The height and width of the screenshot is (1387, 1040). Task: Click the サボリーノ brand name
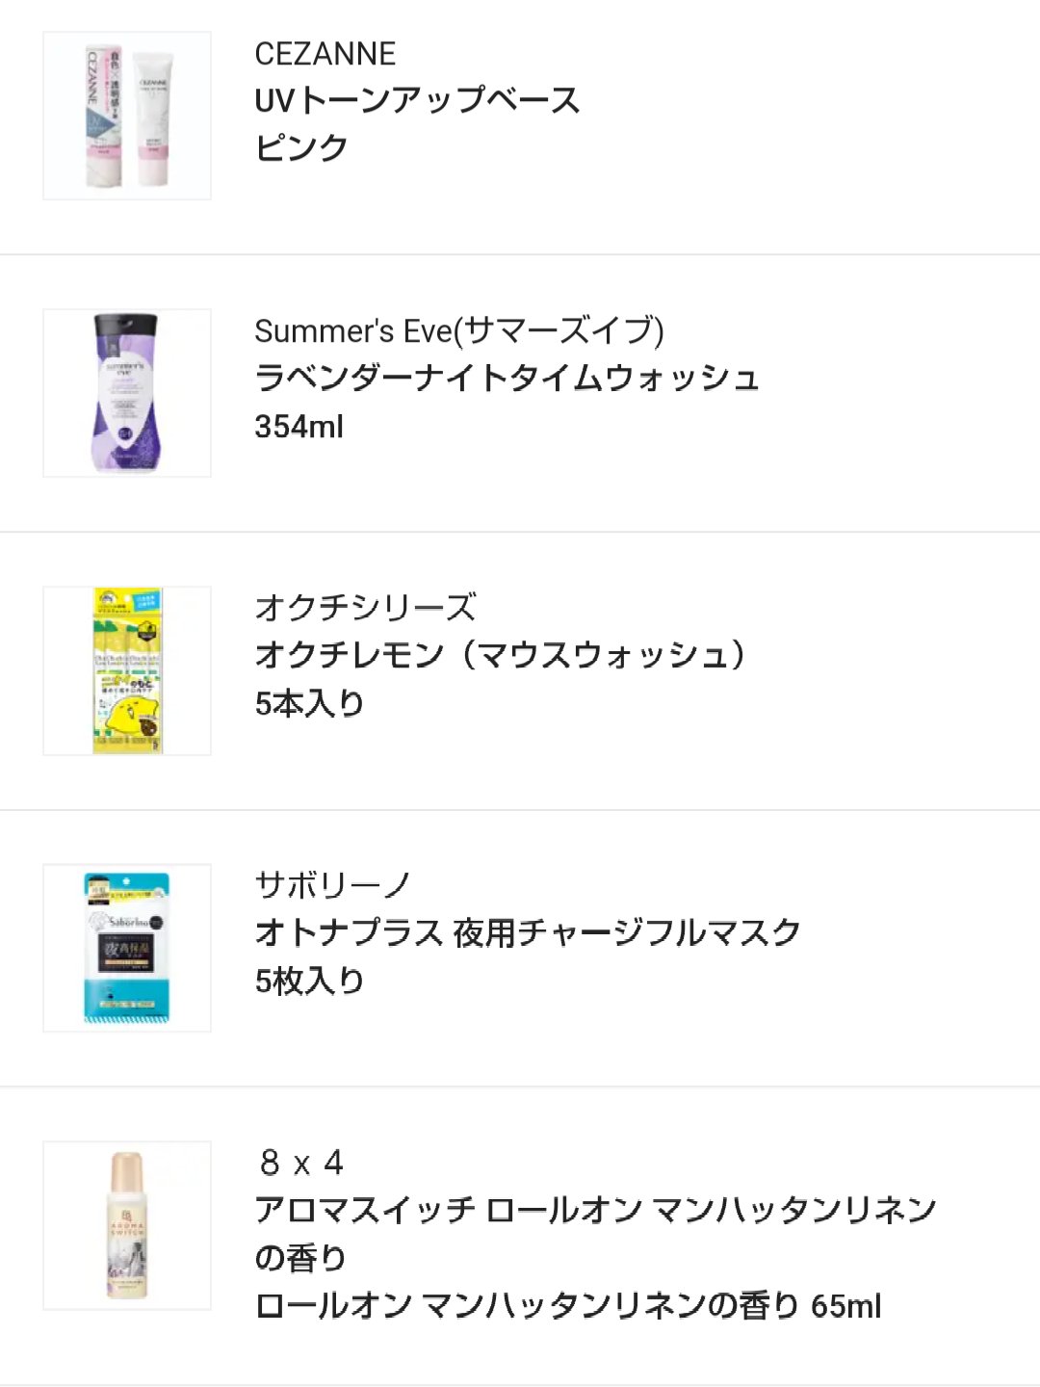coord(333,885)
